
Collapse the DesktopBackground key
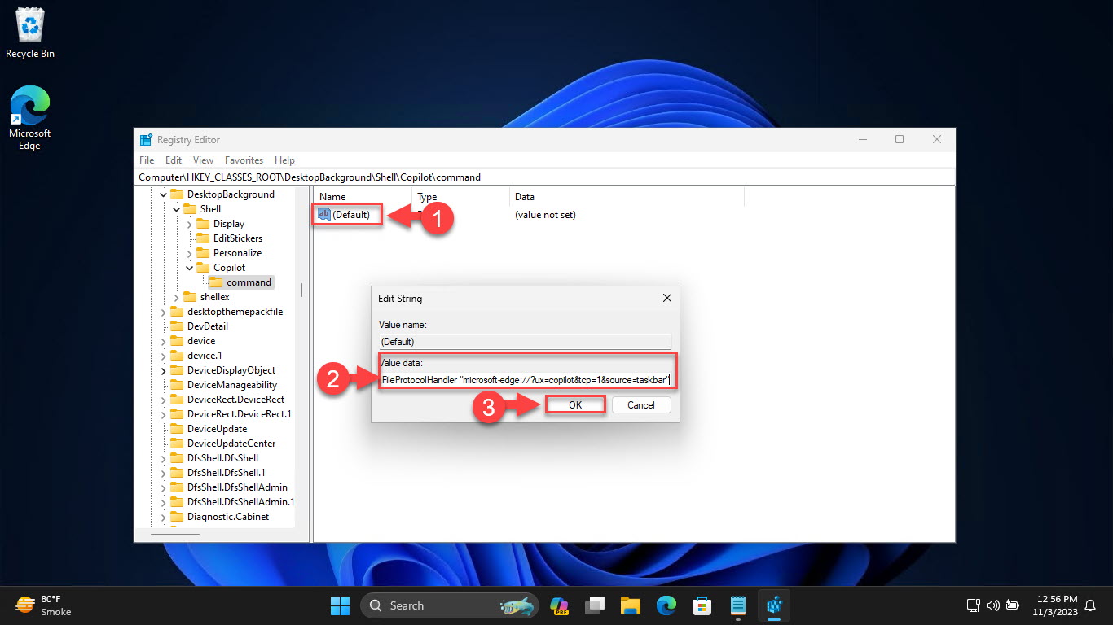(x=164, y=194)
